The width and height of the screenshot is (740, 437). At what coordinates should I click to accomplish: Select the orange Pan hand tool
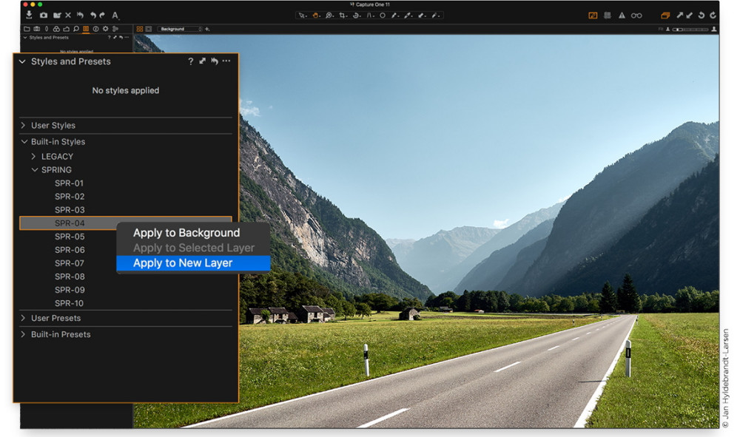316,16
